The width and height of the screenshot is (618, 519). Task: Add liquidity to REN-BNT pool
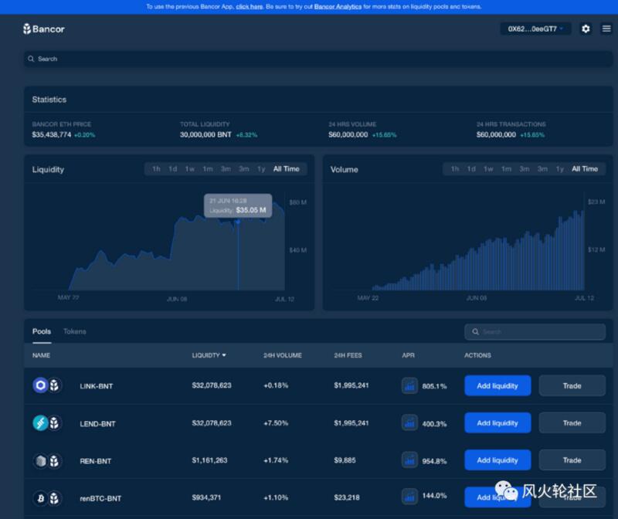[x=497, y=460]
